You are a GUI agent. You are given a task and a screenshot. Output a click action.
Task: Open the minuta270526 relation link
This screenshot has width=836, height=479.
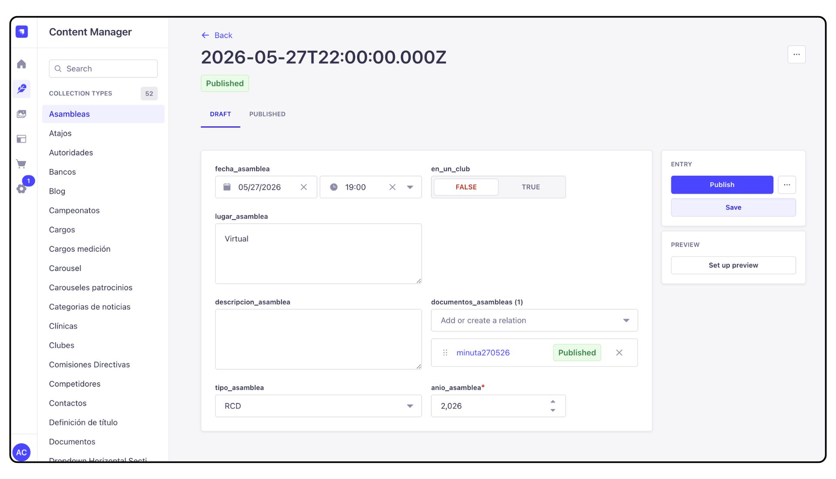(x=483, y=353)
